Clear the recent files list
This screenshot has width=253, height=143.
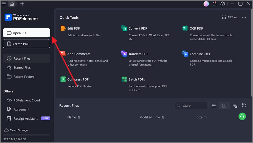[x=235, y=106]
